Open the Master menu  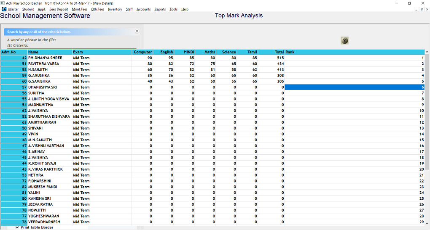tap(13, 9)
